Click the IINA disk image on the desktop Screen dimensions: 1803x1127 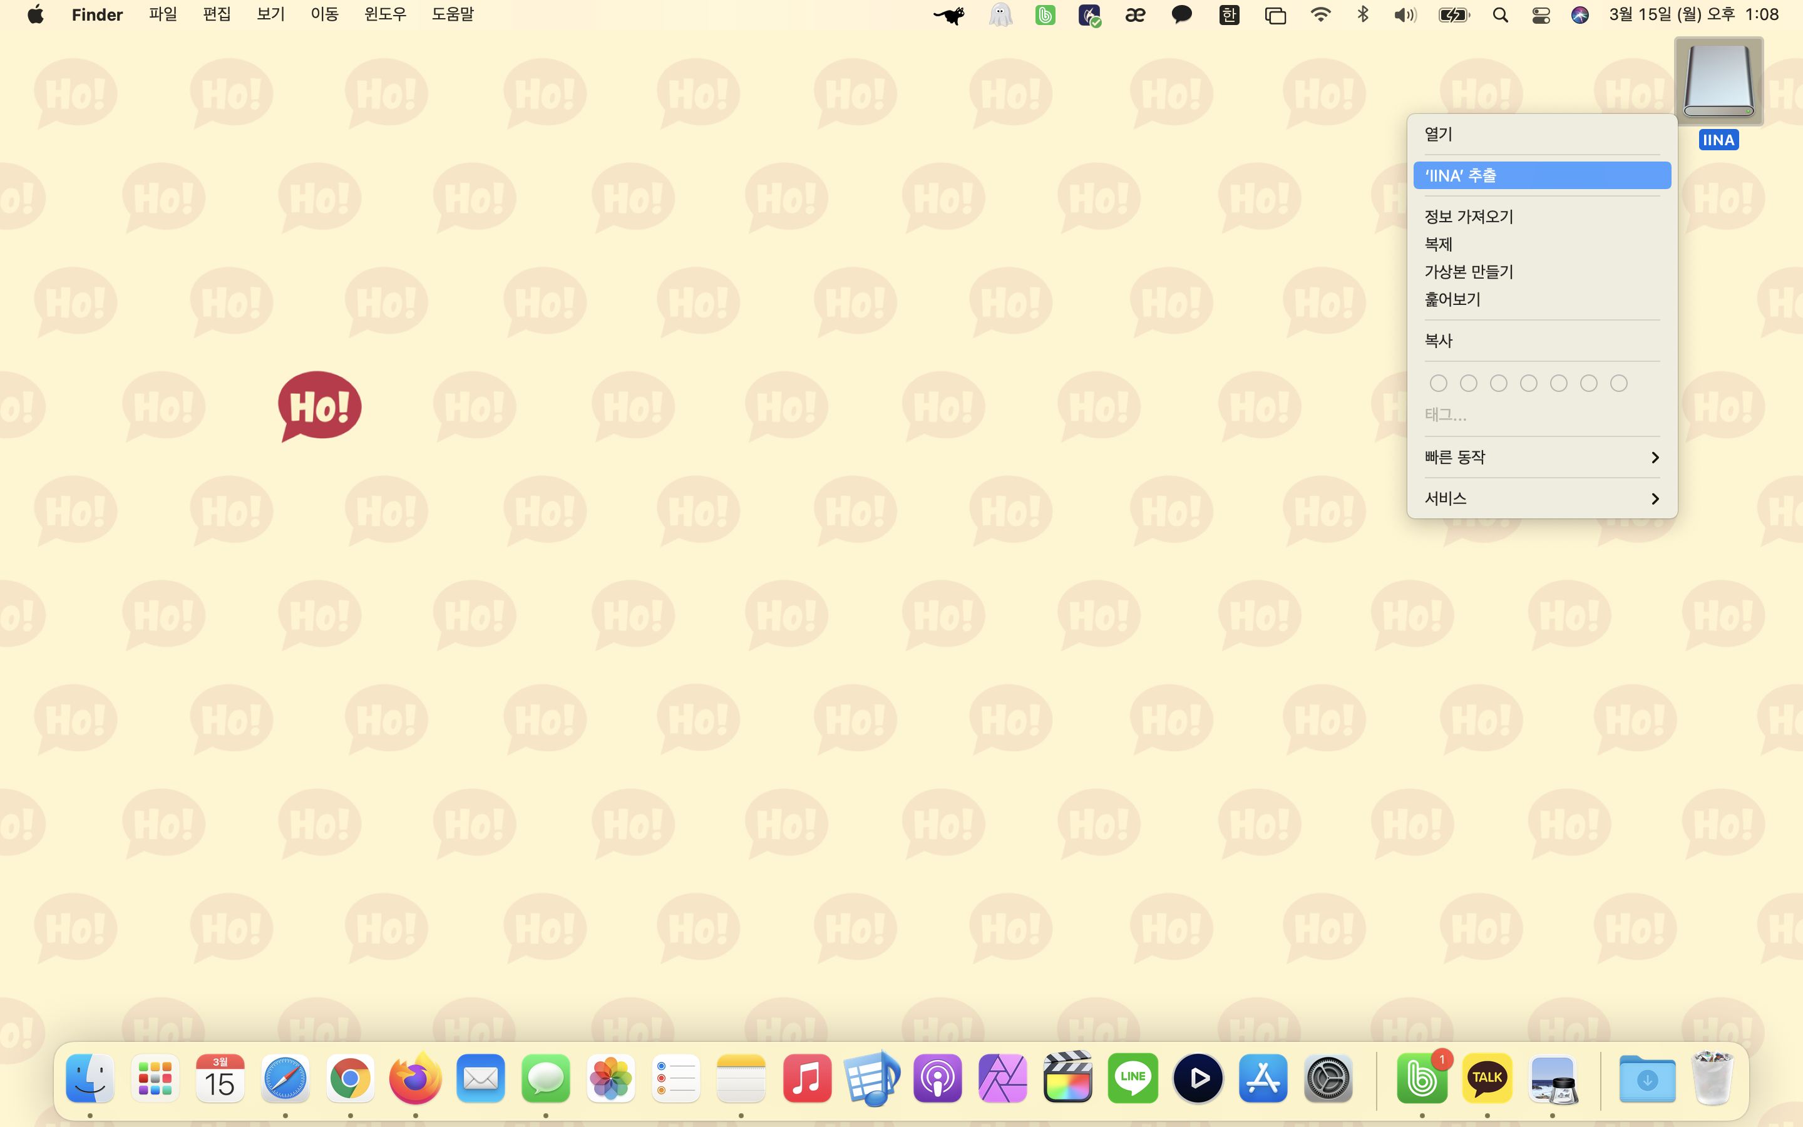(x=1718, y=82)
